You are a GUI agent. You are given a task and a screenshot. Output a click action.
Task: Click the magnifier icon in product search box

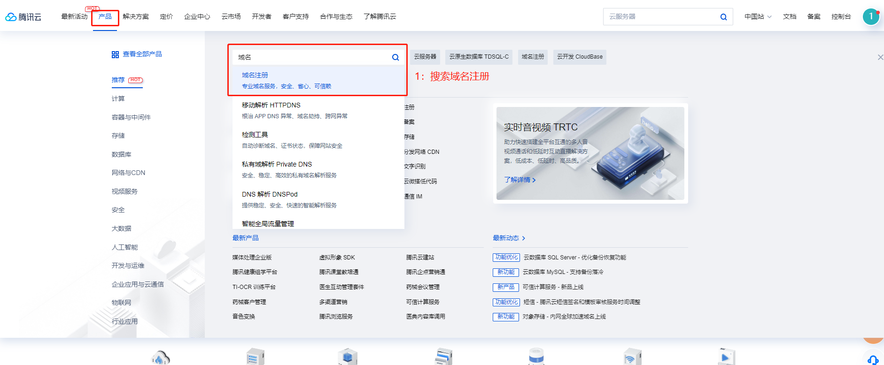(x=395, y=57)
